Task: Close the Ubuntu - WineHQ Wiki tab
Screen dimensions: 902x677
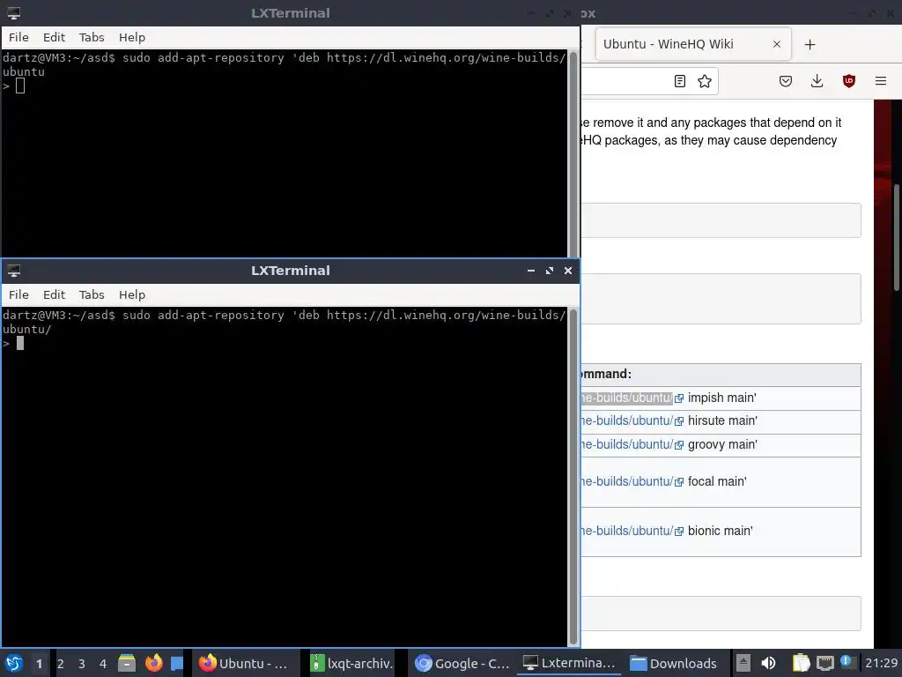Action: 777,44
